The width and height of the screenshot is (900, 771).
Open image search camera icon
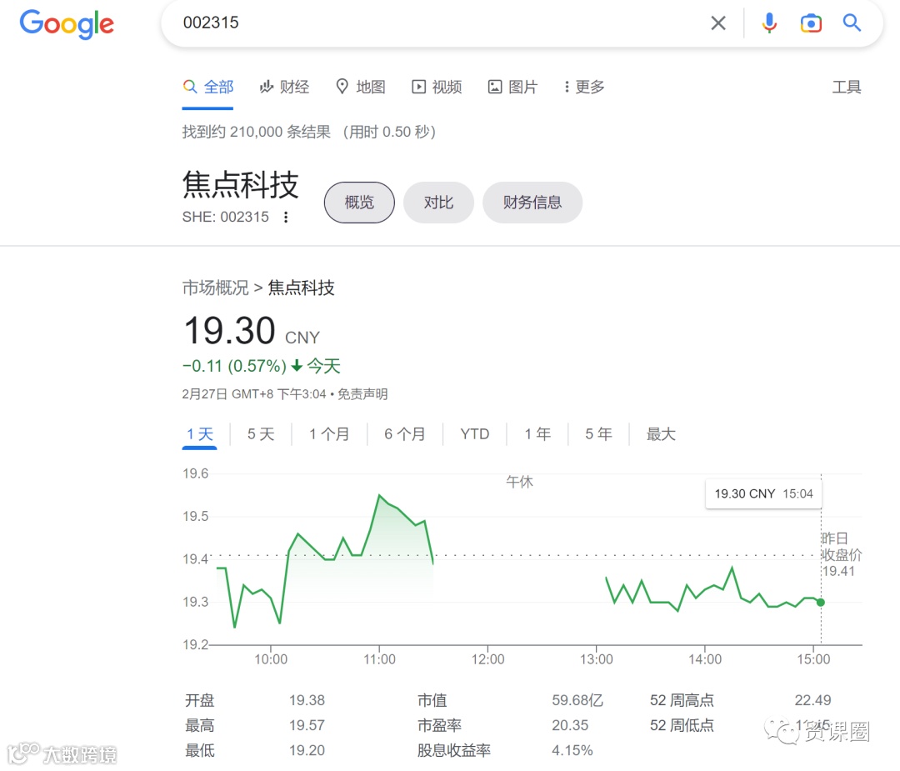pyautogui.click(x=811, y=23)
